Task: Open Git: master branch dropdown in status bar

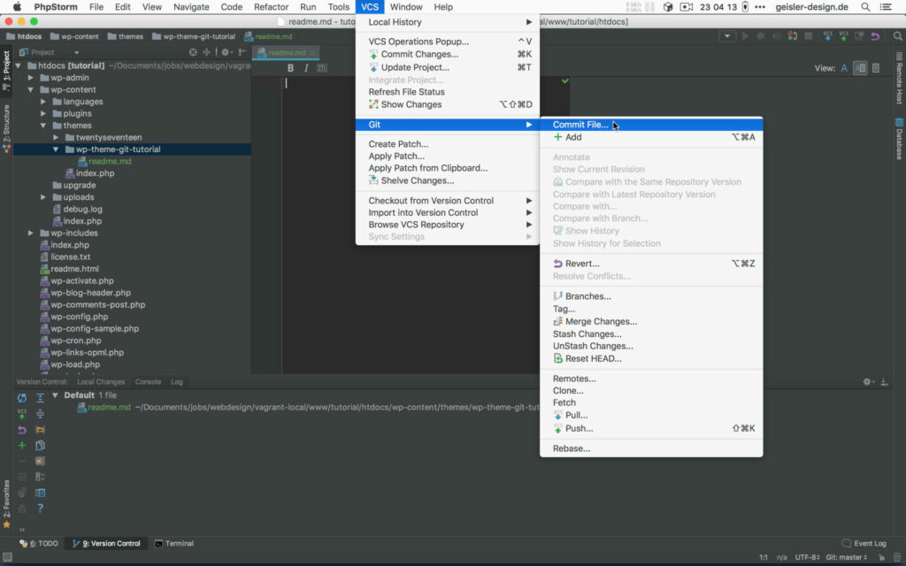Action: [x=847, y=557]
